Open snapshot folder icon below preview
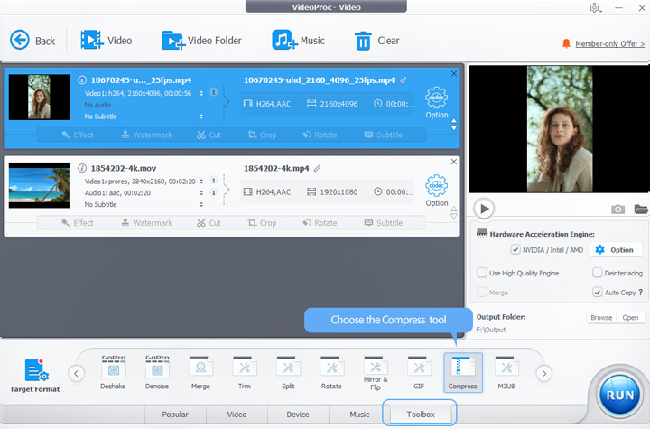 point(641,209)
